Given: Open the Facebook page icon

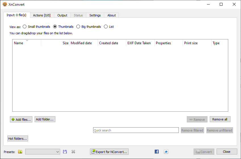Looking at the screenshot, I should (157, 152).
